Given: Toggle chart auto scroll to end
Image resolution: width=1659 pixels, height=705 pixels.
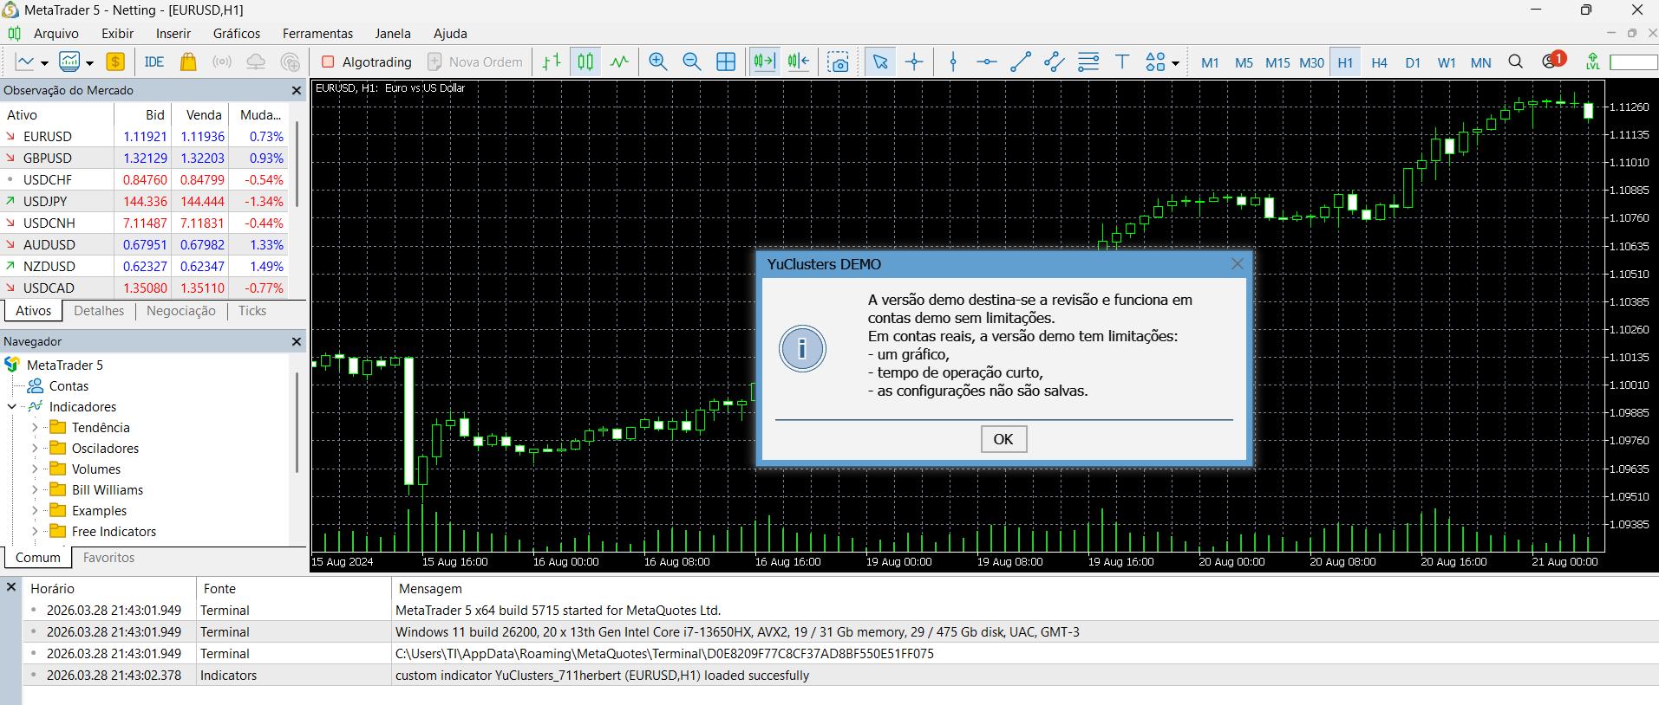Looking at the screenshot, I should pos(764,61).
